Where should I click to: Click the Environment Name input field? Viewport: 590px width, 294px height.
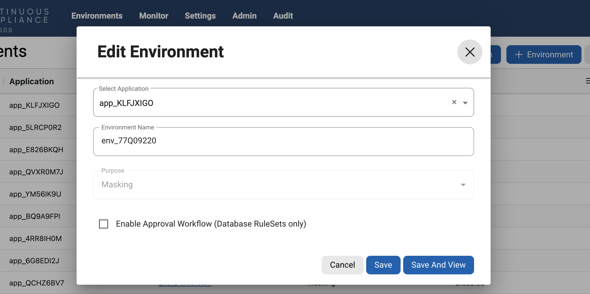(283, 141)
